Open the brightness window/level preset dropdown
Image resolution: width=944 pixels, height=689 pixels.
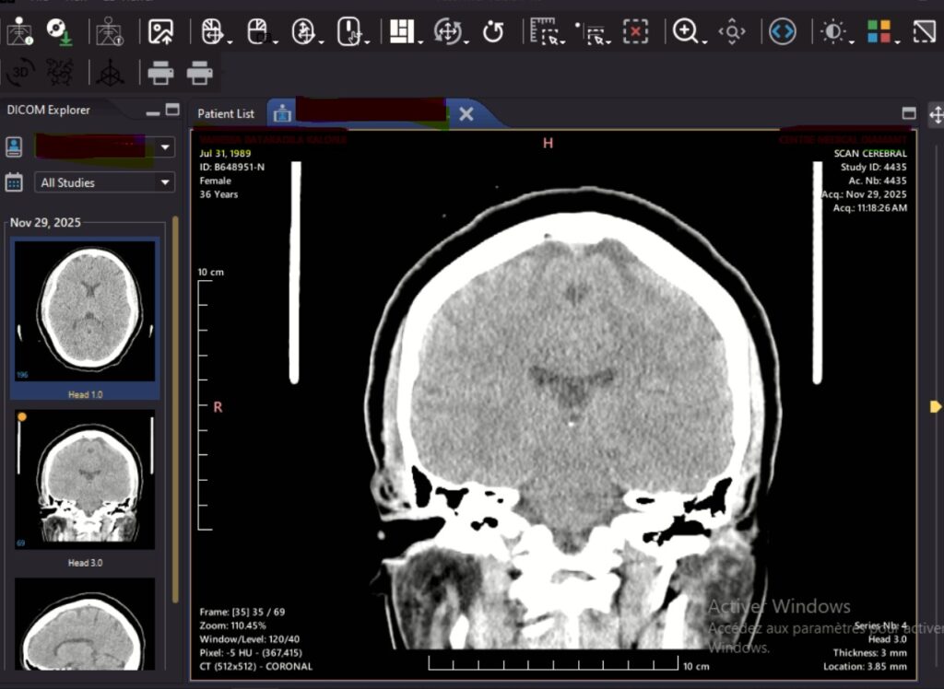pos(833,32)
